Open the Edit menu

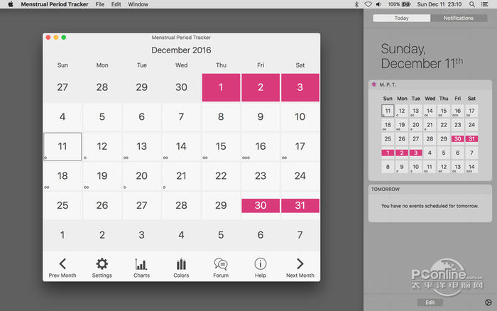[116, 4]
